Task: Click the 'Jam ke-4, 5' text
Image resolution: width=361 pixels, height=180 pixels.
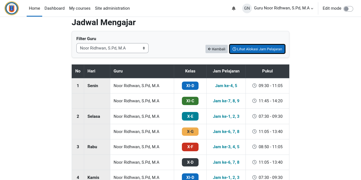Action: coord(226,86)
